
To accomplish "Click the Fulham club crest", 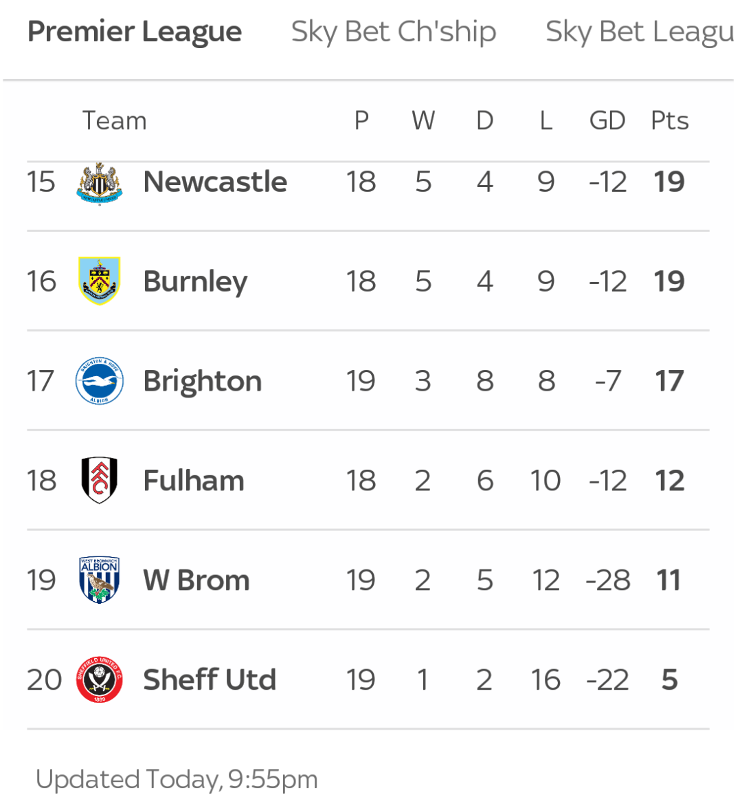I will point(99,480).
